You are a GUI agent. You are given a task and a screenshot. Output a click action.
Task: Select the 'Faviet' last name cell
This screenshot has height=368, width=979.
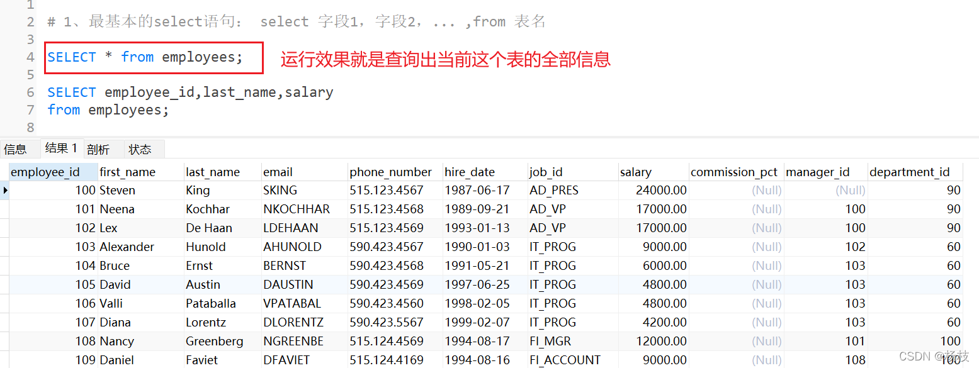pos(223,360)
